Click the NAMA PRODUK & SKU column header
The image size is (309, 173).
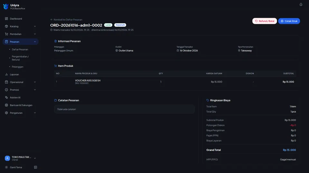pos(86,73)
